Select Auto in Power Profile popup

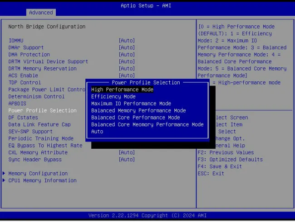[x=97, y=132]
